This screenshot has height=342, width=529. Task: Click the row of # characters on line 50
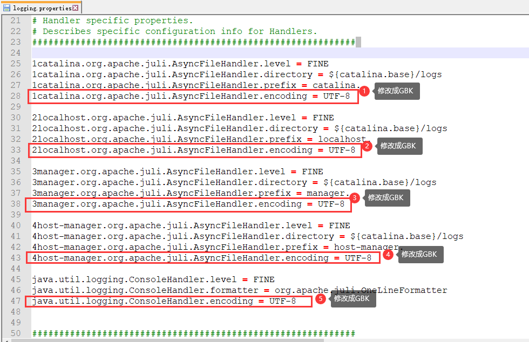pyautogui.click(x=194, y=333)
